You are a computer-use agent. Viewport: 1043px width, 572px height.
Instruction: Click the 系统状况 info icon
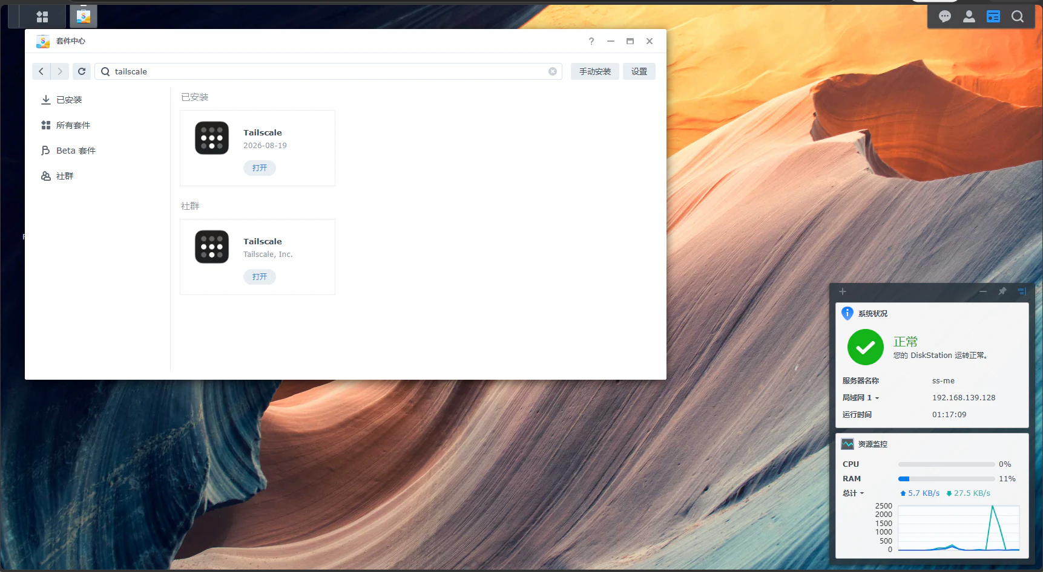pyautogui.click(x=847, y=313)
